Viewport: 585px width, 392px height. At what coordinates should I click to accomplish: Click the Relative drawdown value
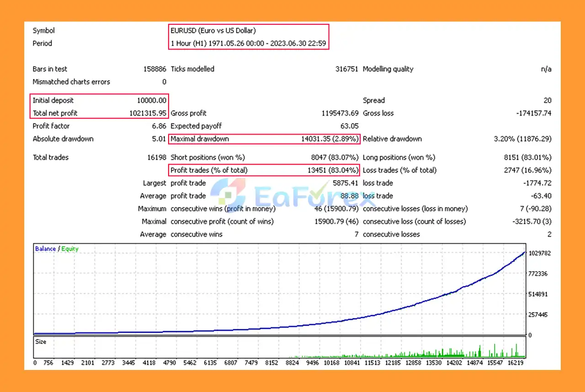tap(522, 139)
